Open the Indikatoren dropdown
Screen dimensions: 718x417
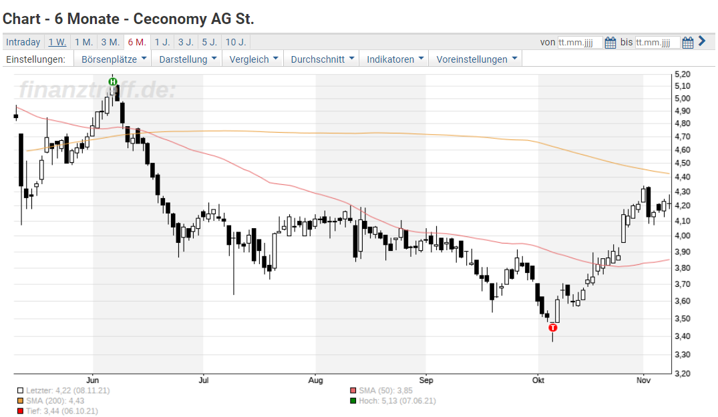point(394,59)
